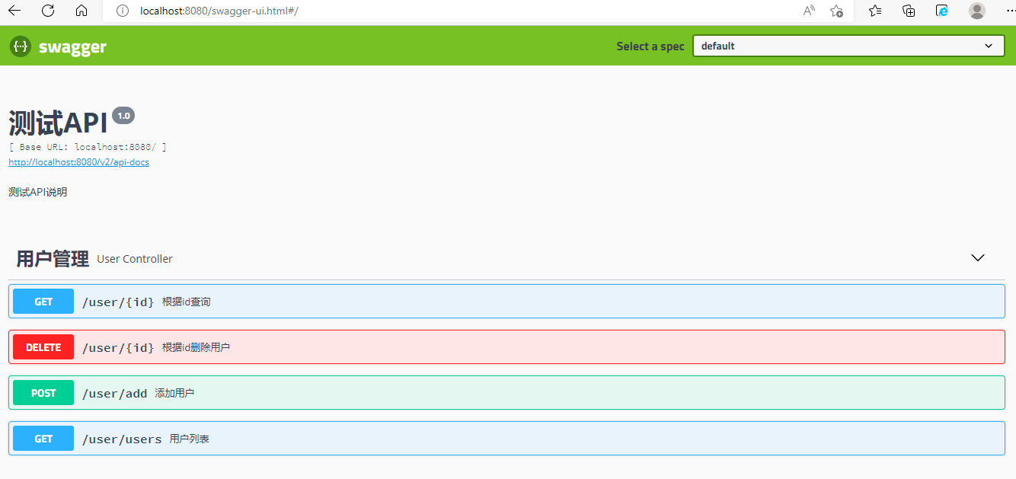The height and width of the screenshot is (479, 1016).
Task: Open the Select a spec dropdown
Action: [848, 46]
